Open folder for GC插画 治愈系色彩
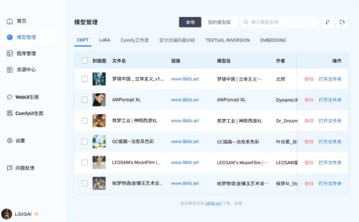The width and height of the screenshot is (359, 222). 330,142
